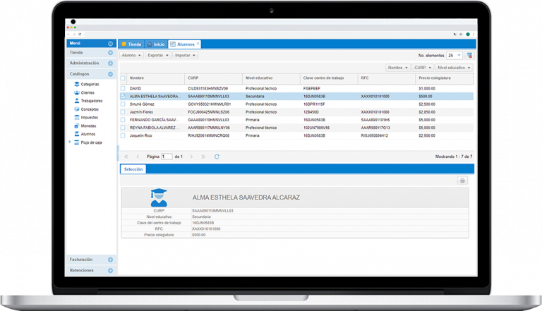Switch to the Tienda tab
The image size is (542, 311).
point(131,44)
